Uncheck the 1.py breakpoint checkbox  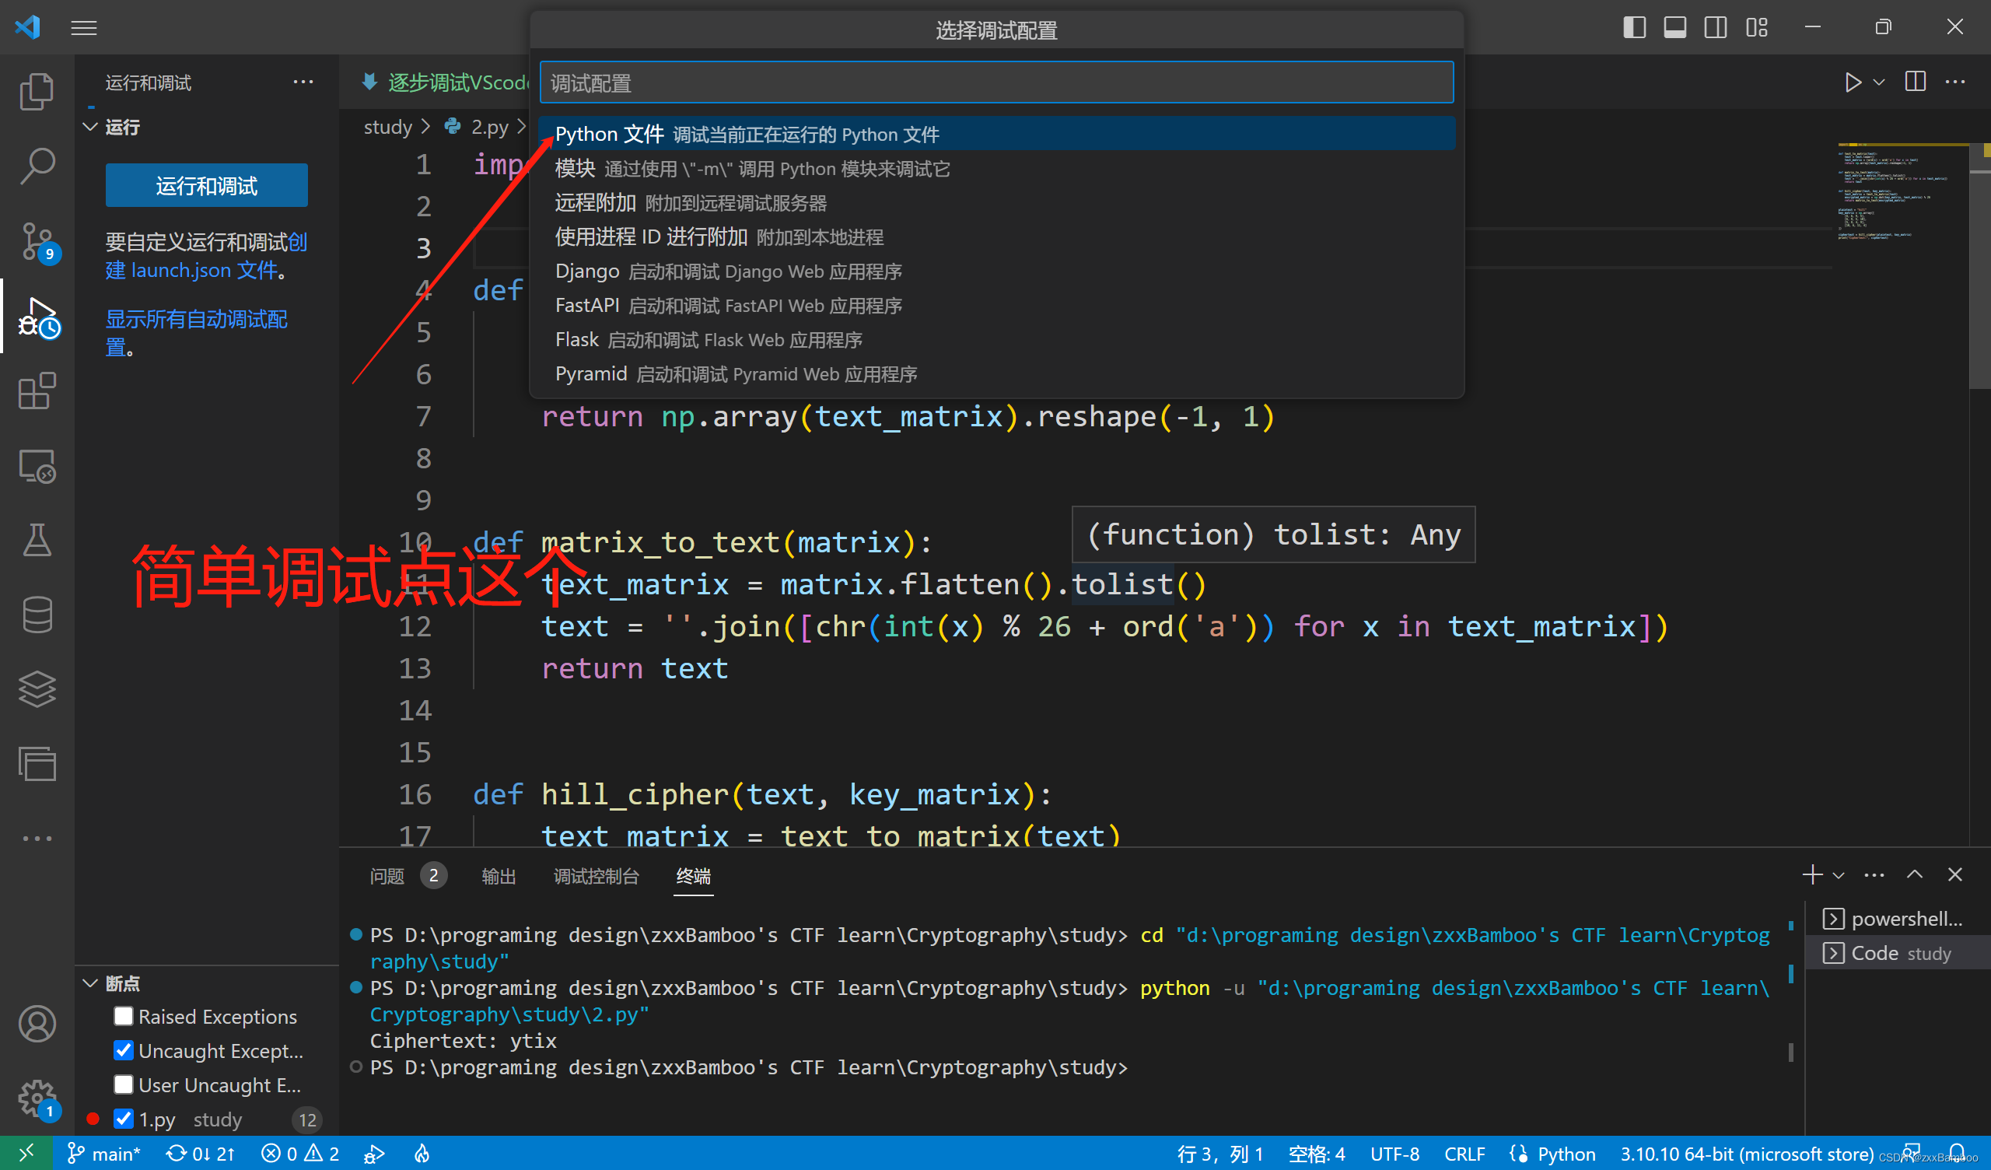tap(123, 1119)
